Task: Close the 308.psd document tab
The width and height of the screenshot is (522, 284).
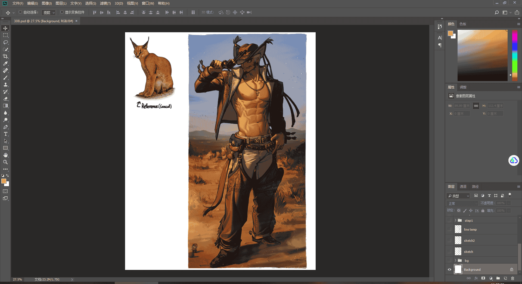Action: tap(76, 21)
